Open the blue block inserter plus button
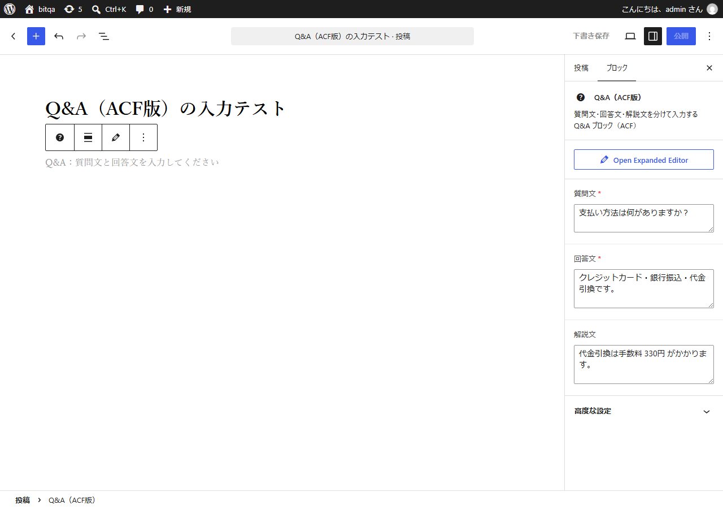The image size is (723, 509). pyautogui.click(x=36, y=36)
